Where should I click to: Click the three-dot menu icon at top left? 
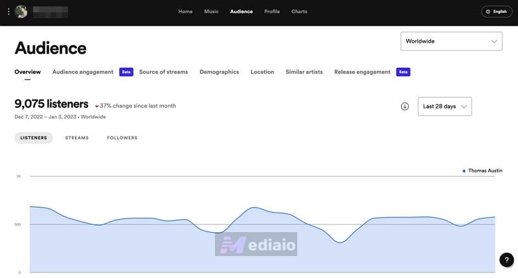8,12
